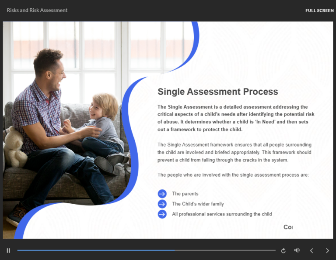The height and width of the screenshot is (260, 336).
Task: Select 'The Child's wider family' text
Action: [x=198, y=204]
